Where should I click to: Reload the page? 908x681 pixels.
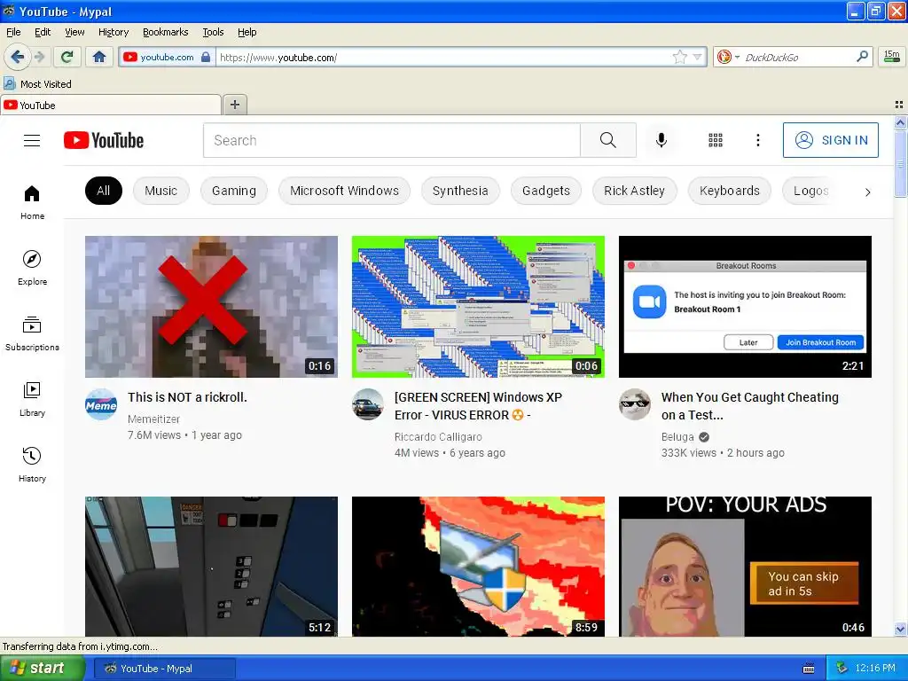[x=67, y=57]
